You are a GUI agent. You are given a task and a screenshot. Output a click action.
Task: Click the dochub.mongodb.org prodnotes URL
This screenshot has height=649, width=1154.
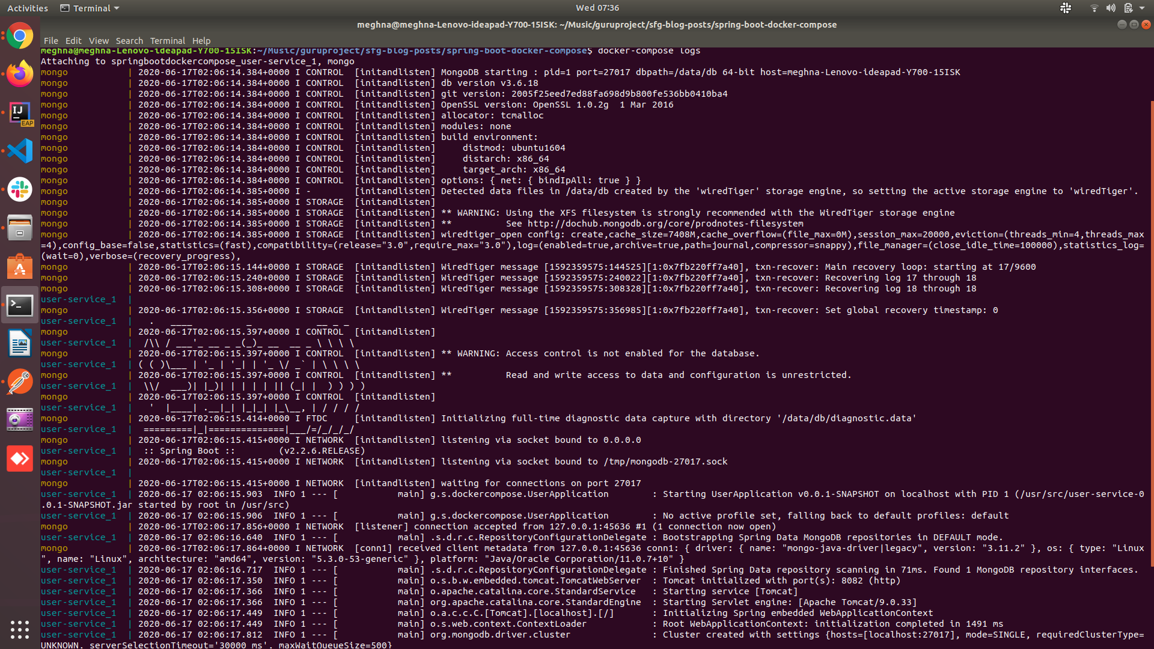(x=665, y=224)
